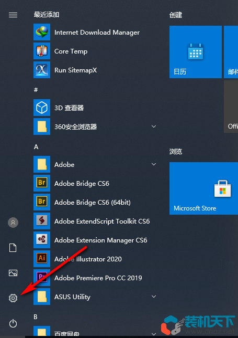Open Adobe Premiere Pro CC 2019 text
This screenshot has height=338, width=238.
tap(98, 278)
